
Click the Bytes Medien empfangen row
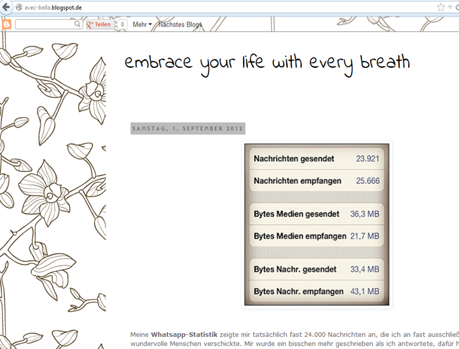pos(317,236)
